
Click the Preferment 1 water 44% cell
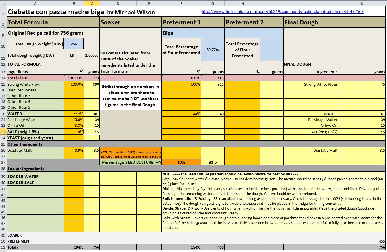point(181,114)
